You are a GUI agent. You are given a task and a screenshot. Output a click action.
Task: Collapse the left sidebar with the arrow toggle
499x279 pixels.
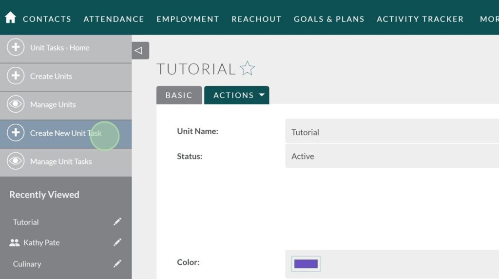pyautogui.click(x=140, y=50)
